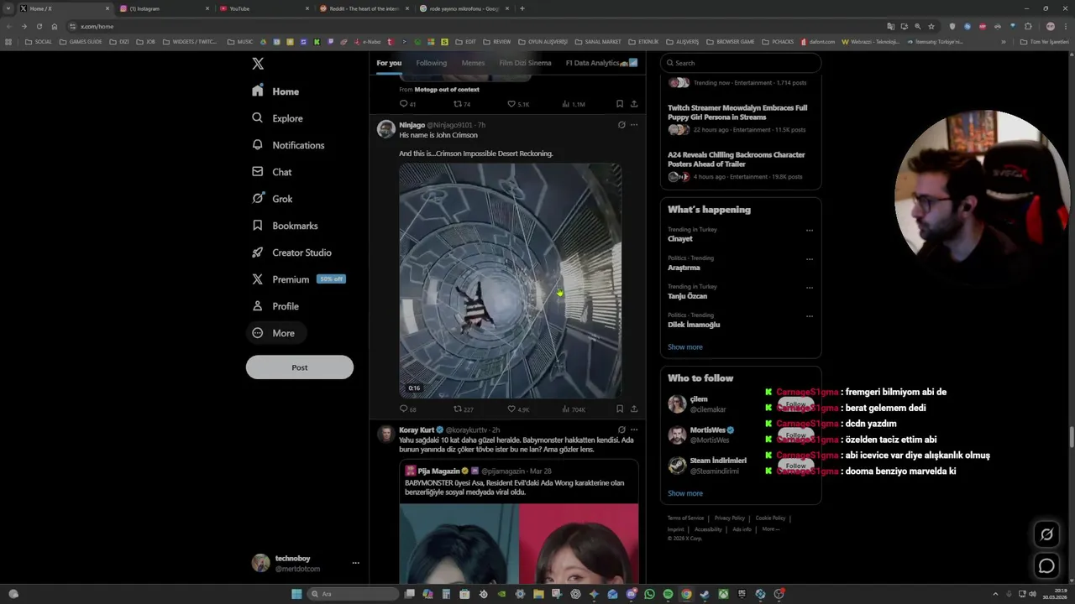The width and height of the screenshot is (1075, 604).
Task: Open Bookmarks in sidebar
Action: [x=285, y=226]
